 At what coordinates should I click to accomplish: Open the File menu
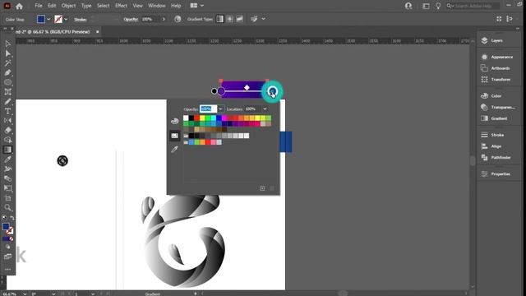pos(39,6)
